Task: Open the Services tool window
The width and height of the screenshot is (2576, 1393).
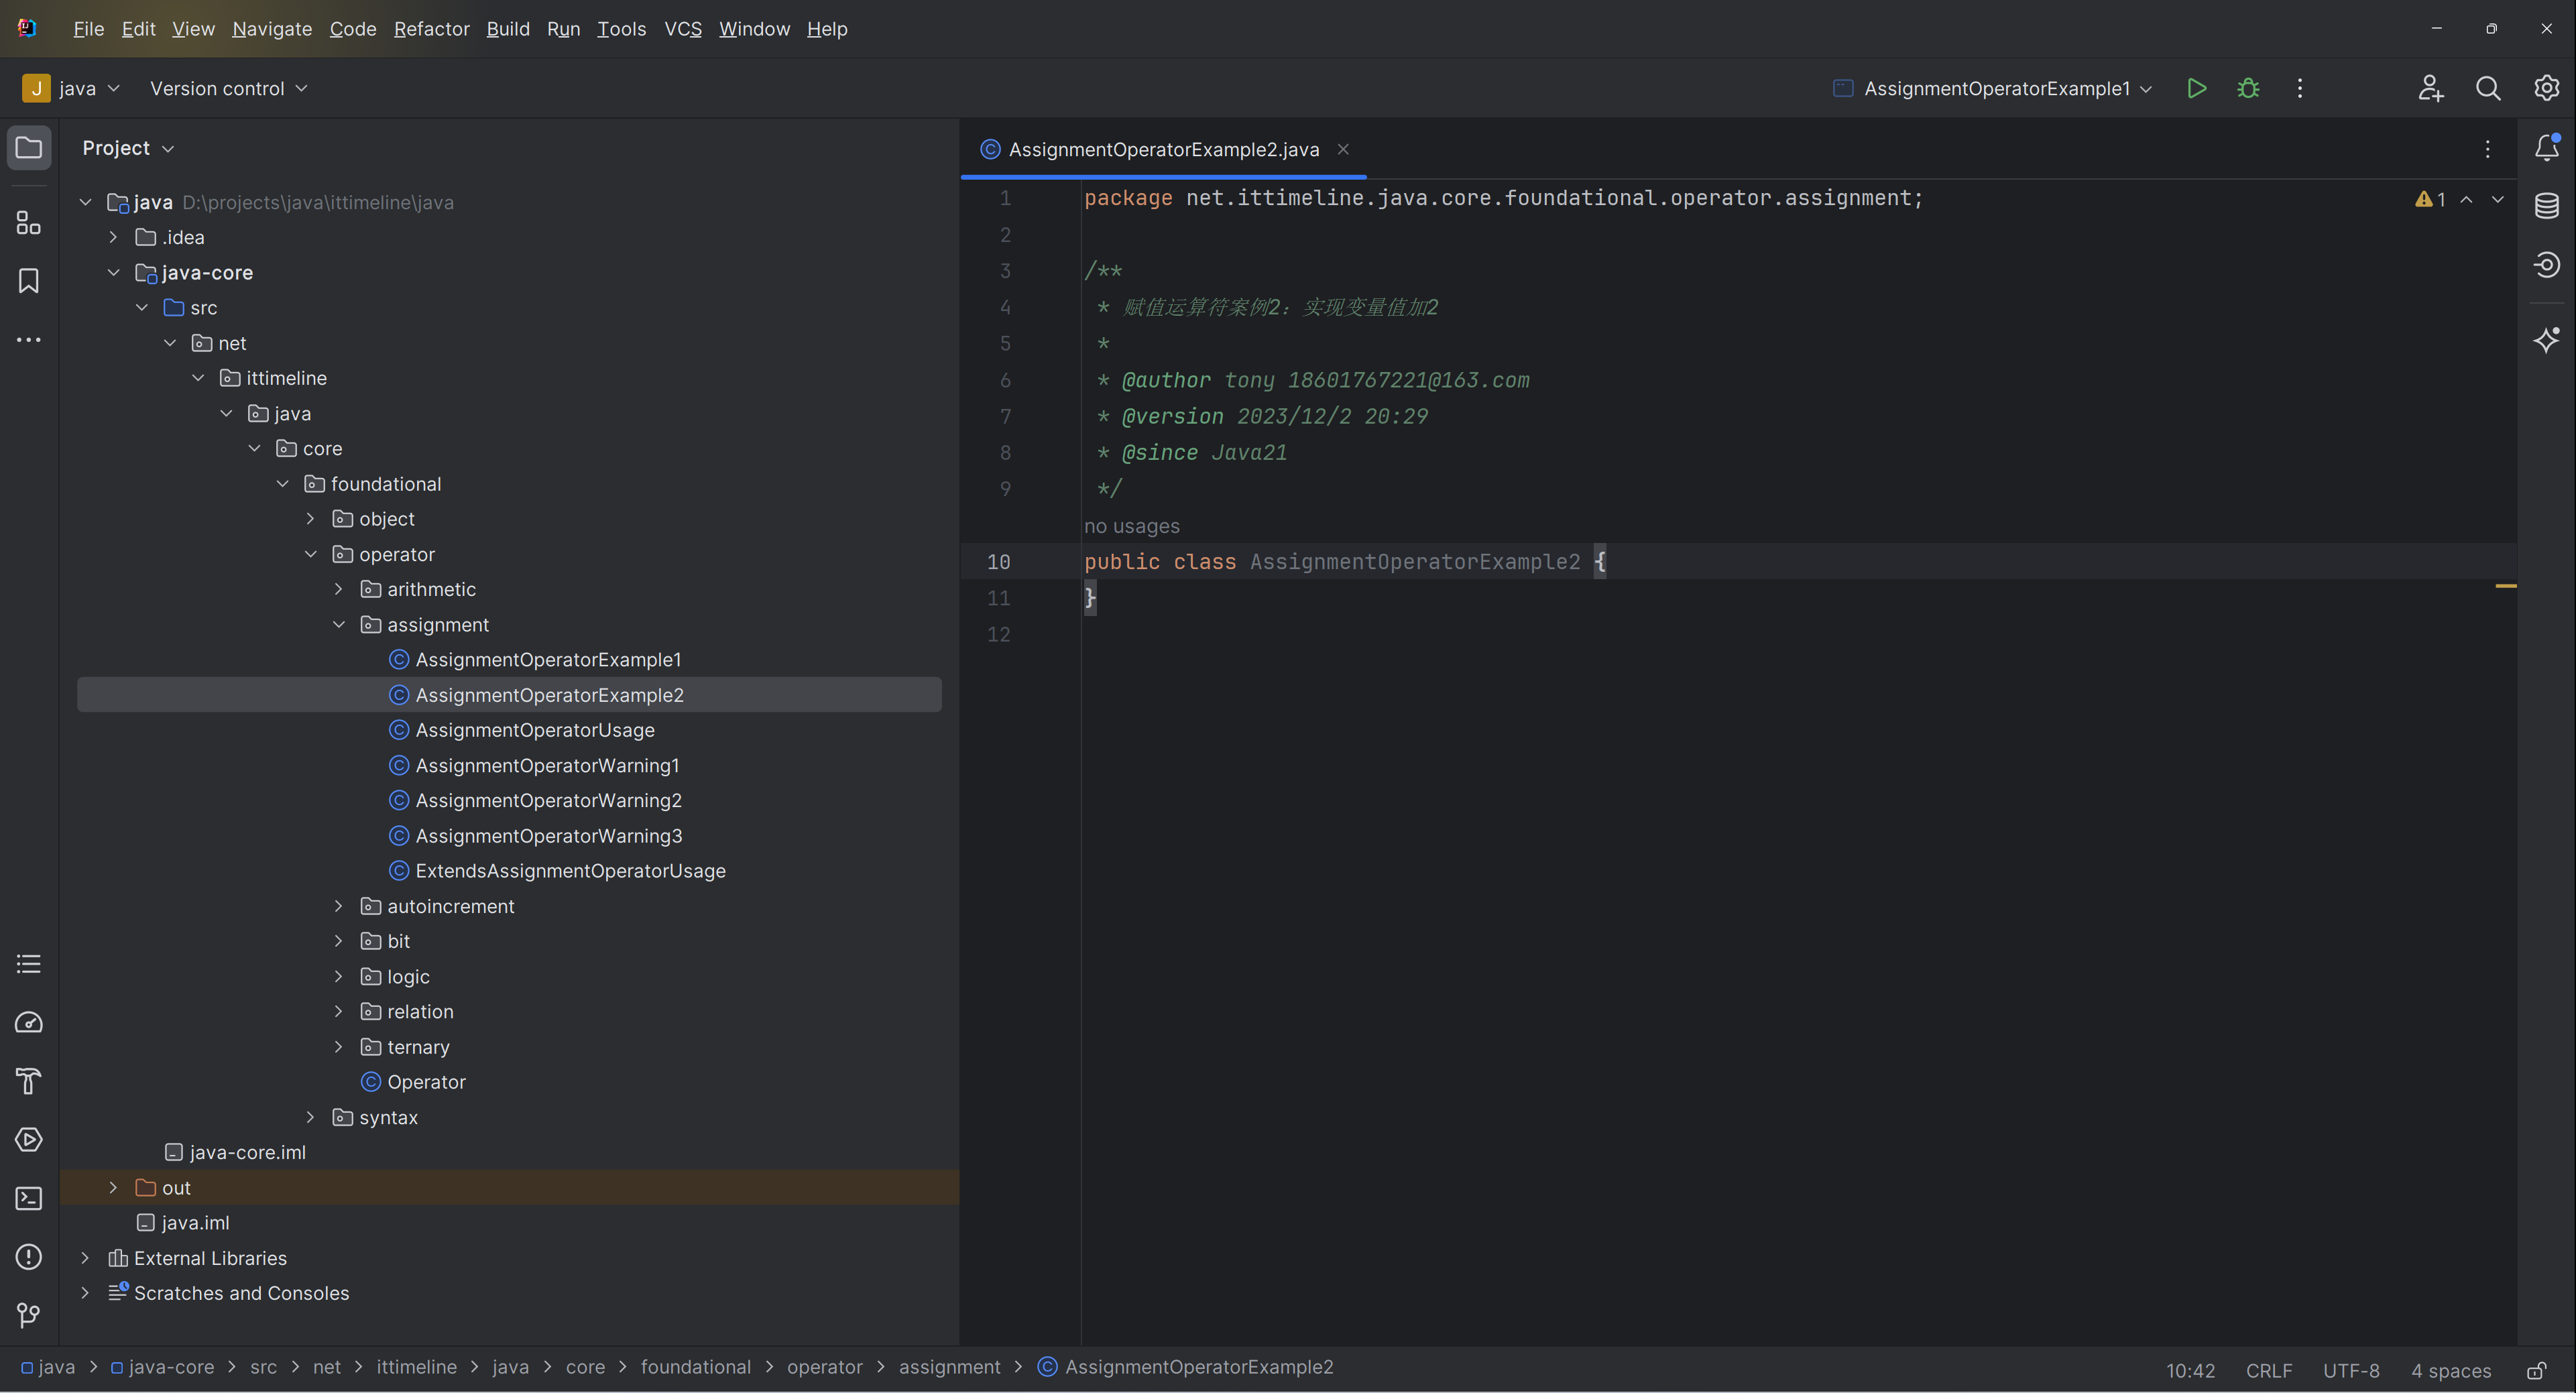Action: click(x=29, y=1139)
